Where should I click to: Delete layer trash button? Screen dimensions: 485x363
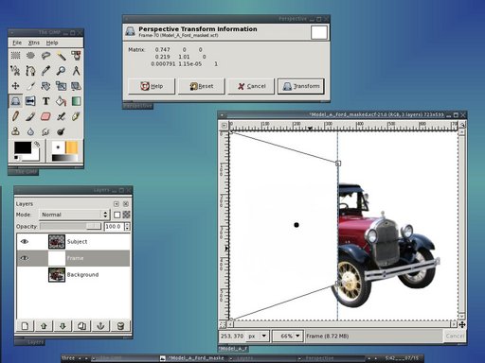pyautogui.click(x=120, y=326)
